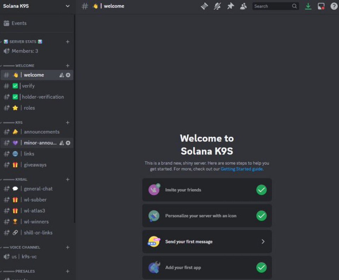This screenshot has width=339, height=280.
Task: Join the k9s-vc voice channel
Action: point(37,257)
